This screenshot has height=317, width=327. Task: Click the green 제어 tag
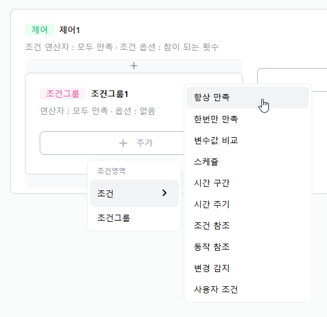click(40, 30)
